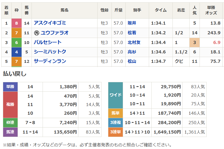Open jockey 松若 profile link
Viewport: 224px width, 149px height.
(132, 33)
